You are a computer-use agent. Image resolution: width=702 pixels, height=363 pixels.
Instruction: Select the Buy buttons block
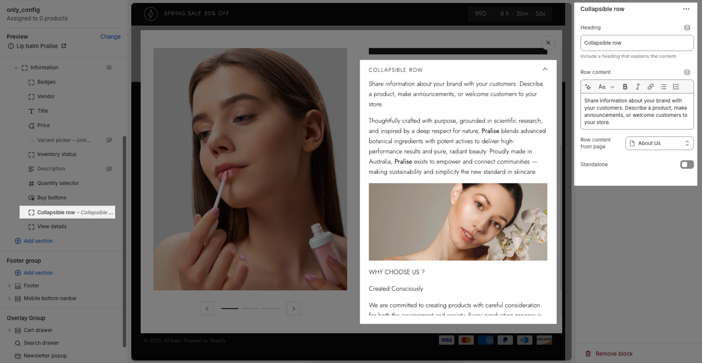(x=52, y=198)
